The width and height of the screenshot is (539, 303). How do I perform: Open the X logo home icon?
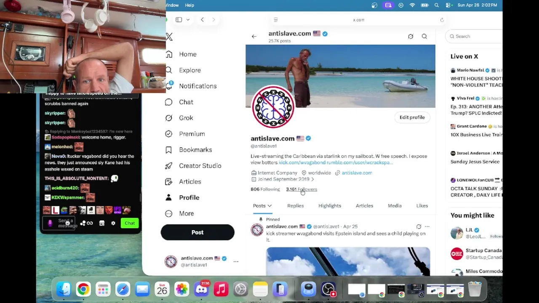(169, 37)
